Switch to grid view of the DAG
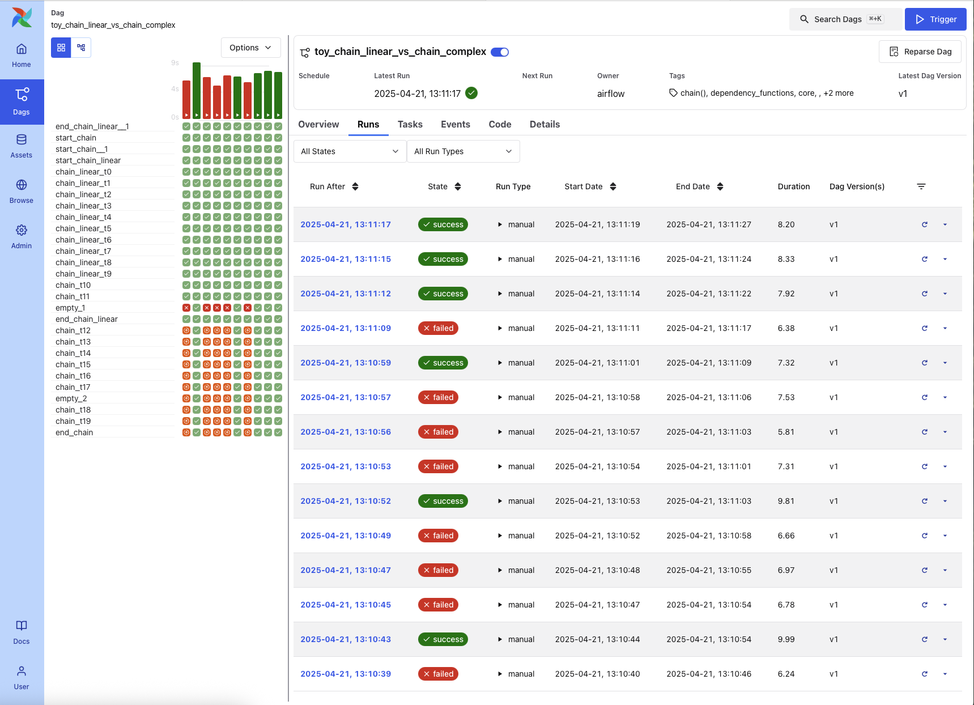Image resolution: width=974 pixels, height=705 pixels. pyautogui.click(x=61, y=48)
